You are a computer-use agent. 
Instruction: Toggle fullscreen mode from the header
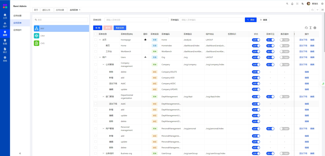[x=297, y=4]
